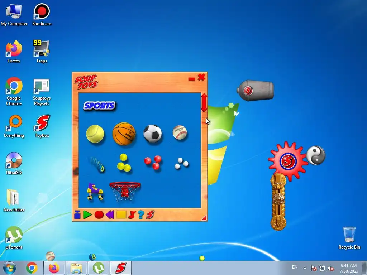Click the yin-yang ball on desktop

click(x=316, y=155)
